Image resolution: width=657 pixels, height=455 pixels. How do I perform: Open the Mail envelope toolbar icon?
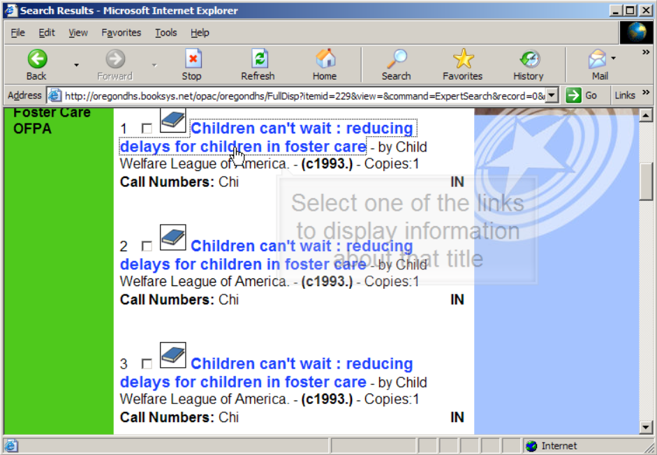pyautogui.click(x=597, y=59)
